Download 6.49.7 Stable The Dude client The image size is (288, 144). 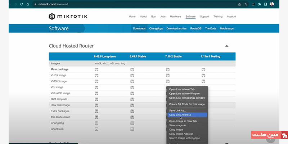(132, 117)
